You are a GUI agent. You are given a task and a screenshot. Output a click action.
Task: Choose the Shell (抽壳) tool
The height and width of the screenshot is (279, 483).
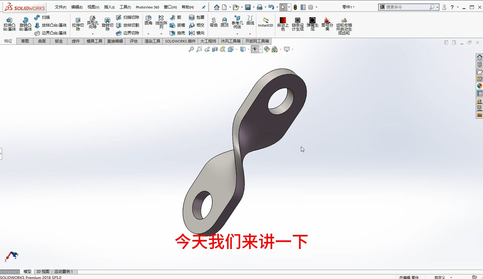click(177, 33)
